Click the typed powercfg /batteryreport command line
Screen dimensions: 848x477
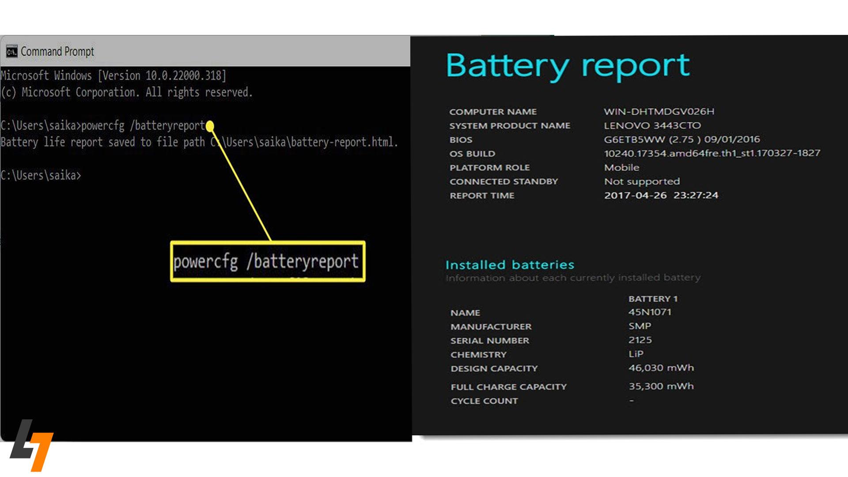(x=143, y=126)
